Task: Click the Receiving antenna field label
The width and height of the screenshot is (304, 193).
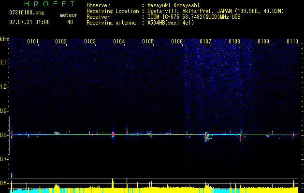Action: [x=111, y=23]
